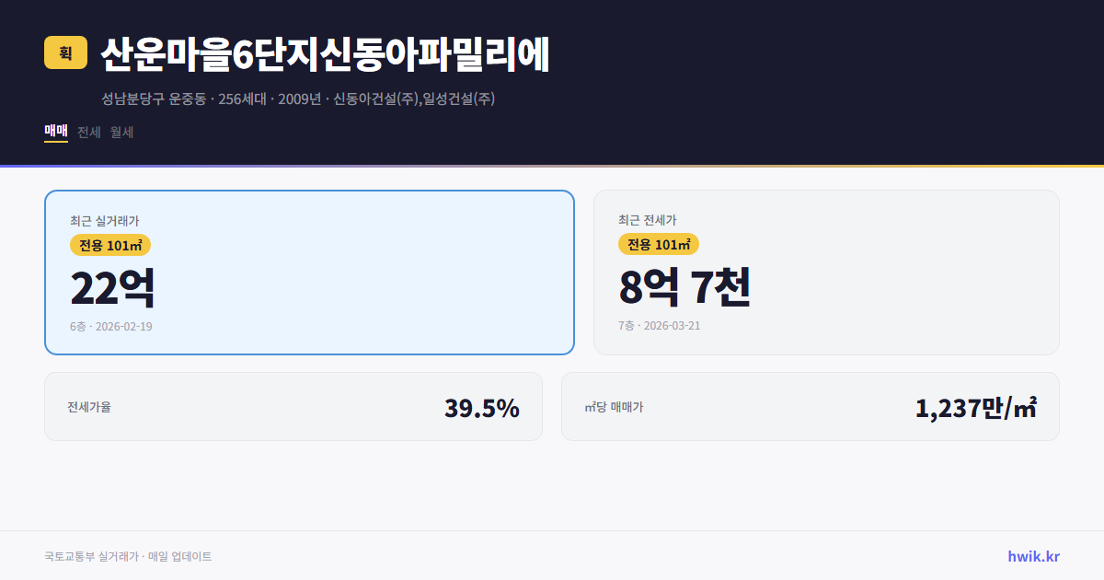Select the 전용 101㎡ badge on the jeonse card
Image resolution: width=1104 pixels, height=580 pixels.
pos(659,244)
